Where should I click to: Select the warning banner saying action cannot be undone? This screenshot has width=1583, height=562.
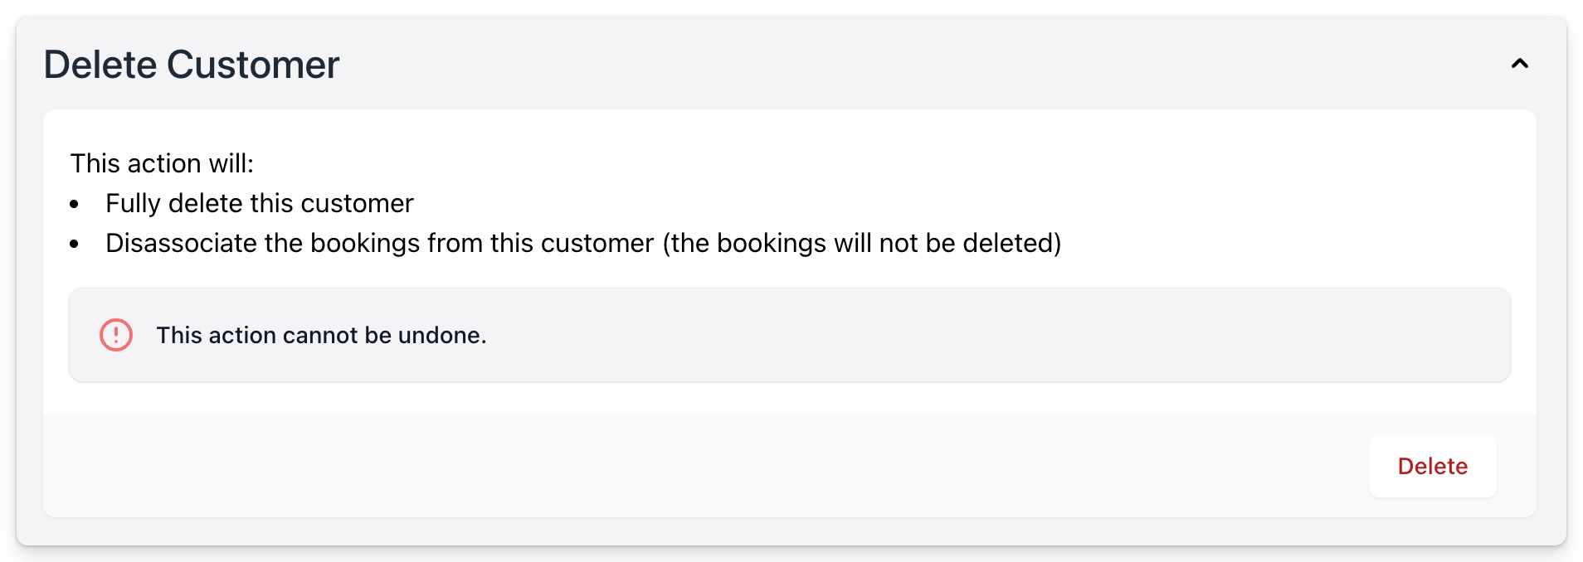[x=788, y=335]
